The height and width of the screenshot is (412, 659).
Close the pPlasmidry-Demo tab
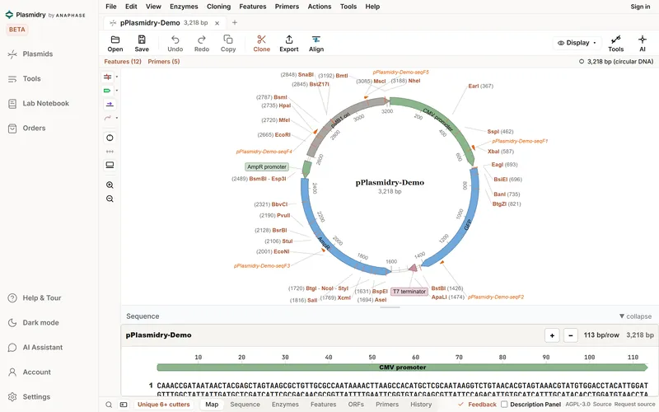coord(217,23)
